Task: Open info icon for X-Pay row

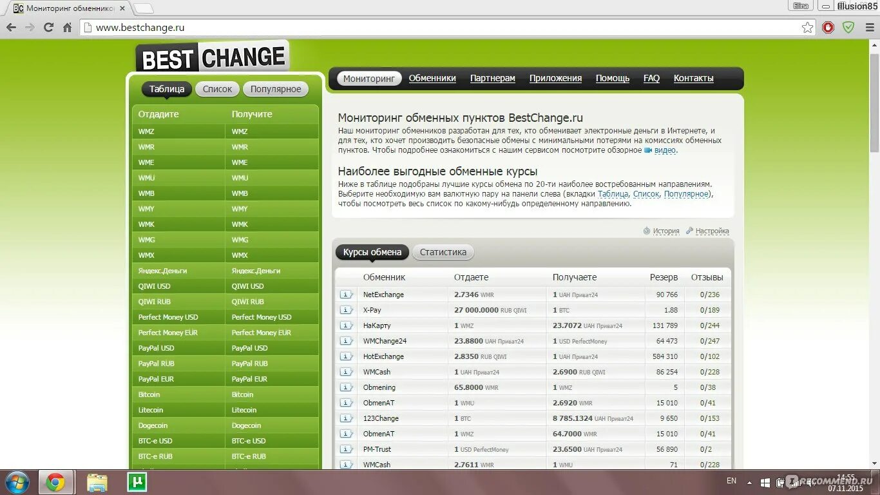Action: [x=347, y=310]
